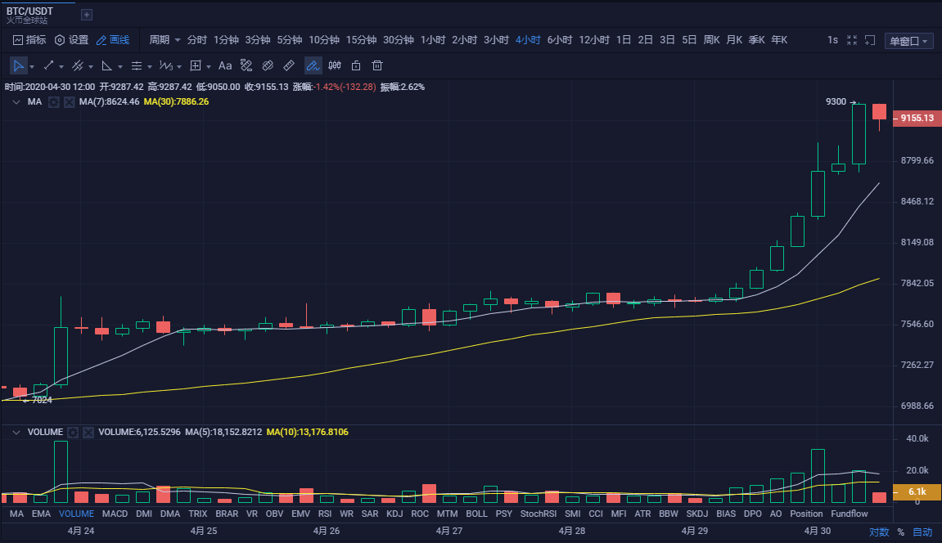Click the 1s refresh interval
942x543 pixels.
(832, 39)
